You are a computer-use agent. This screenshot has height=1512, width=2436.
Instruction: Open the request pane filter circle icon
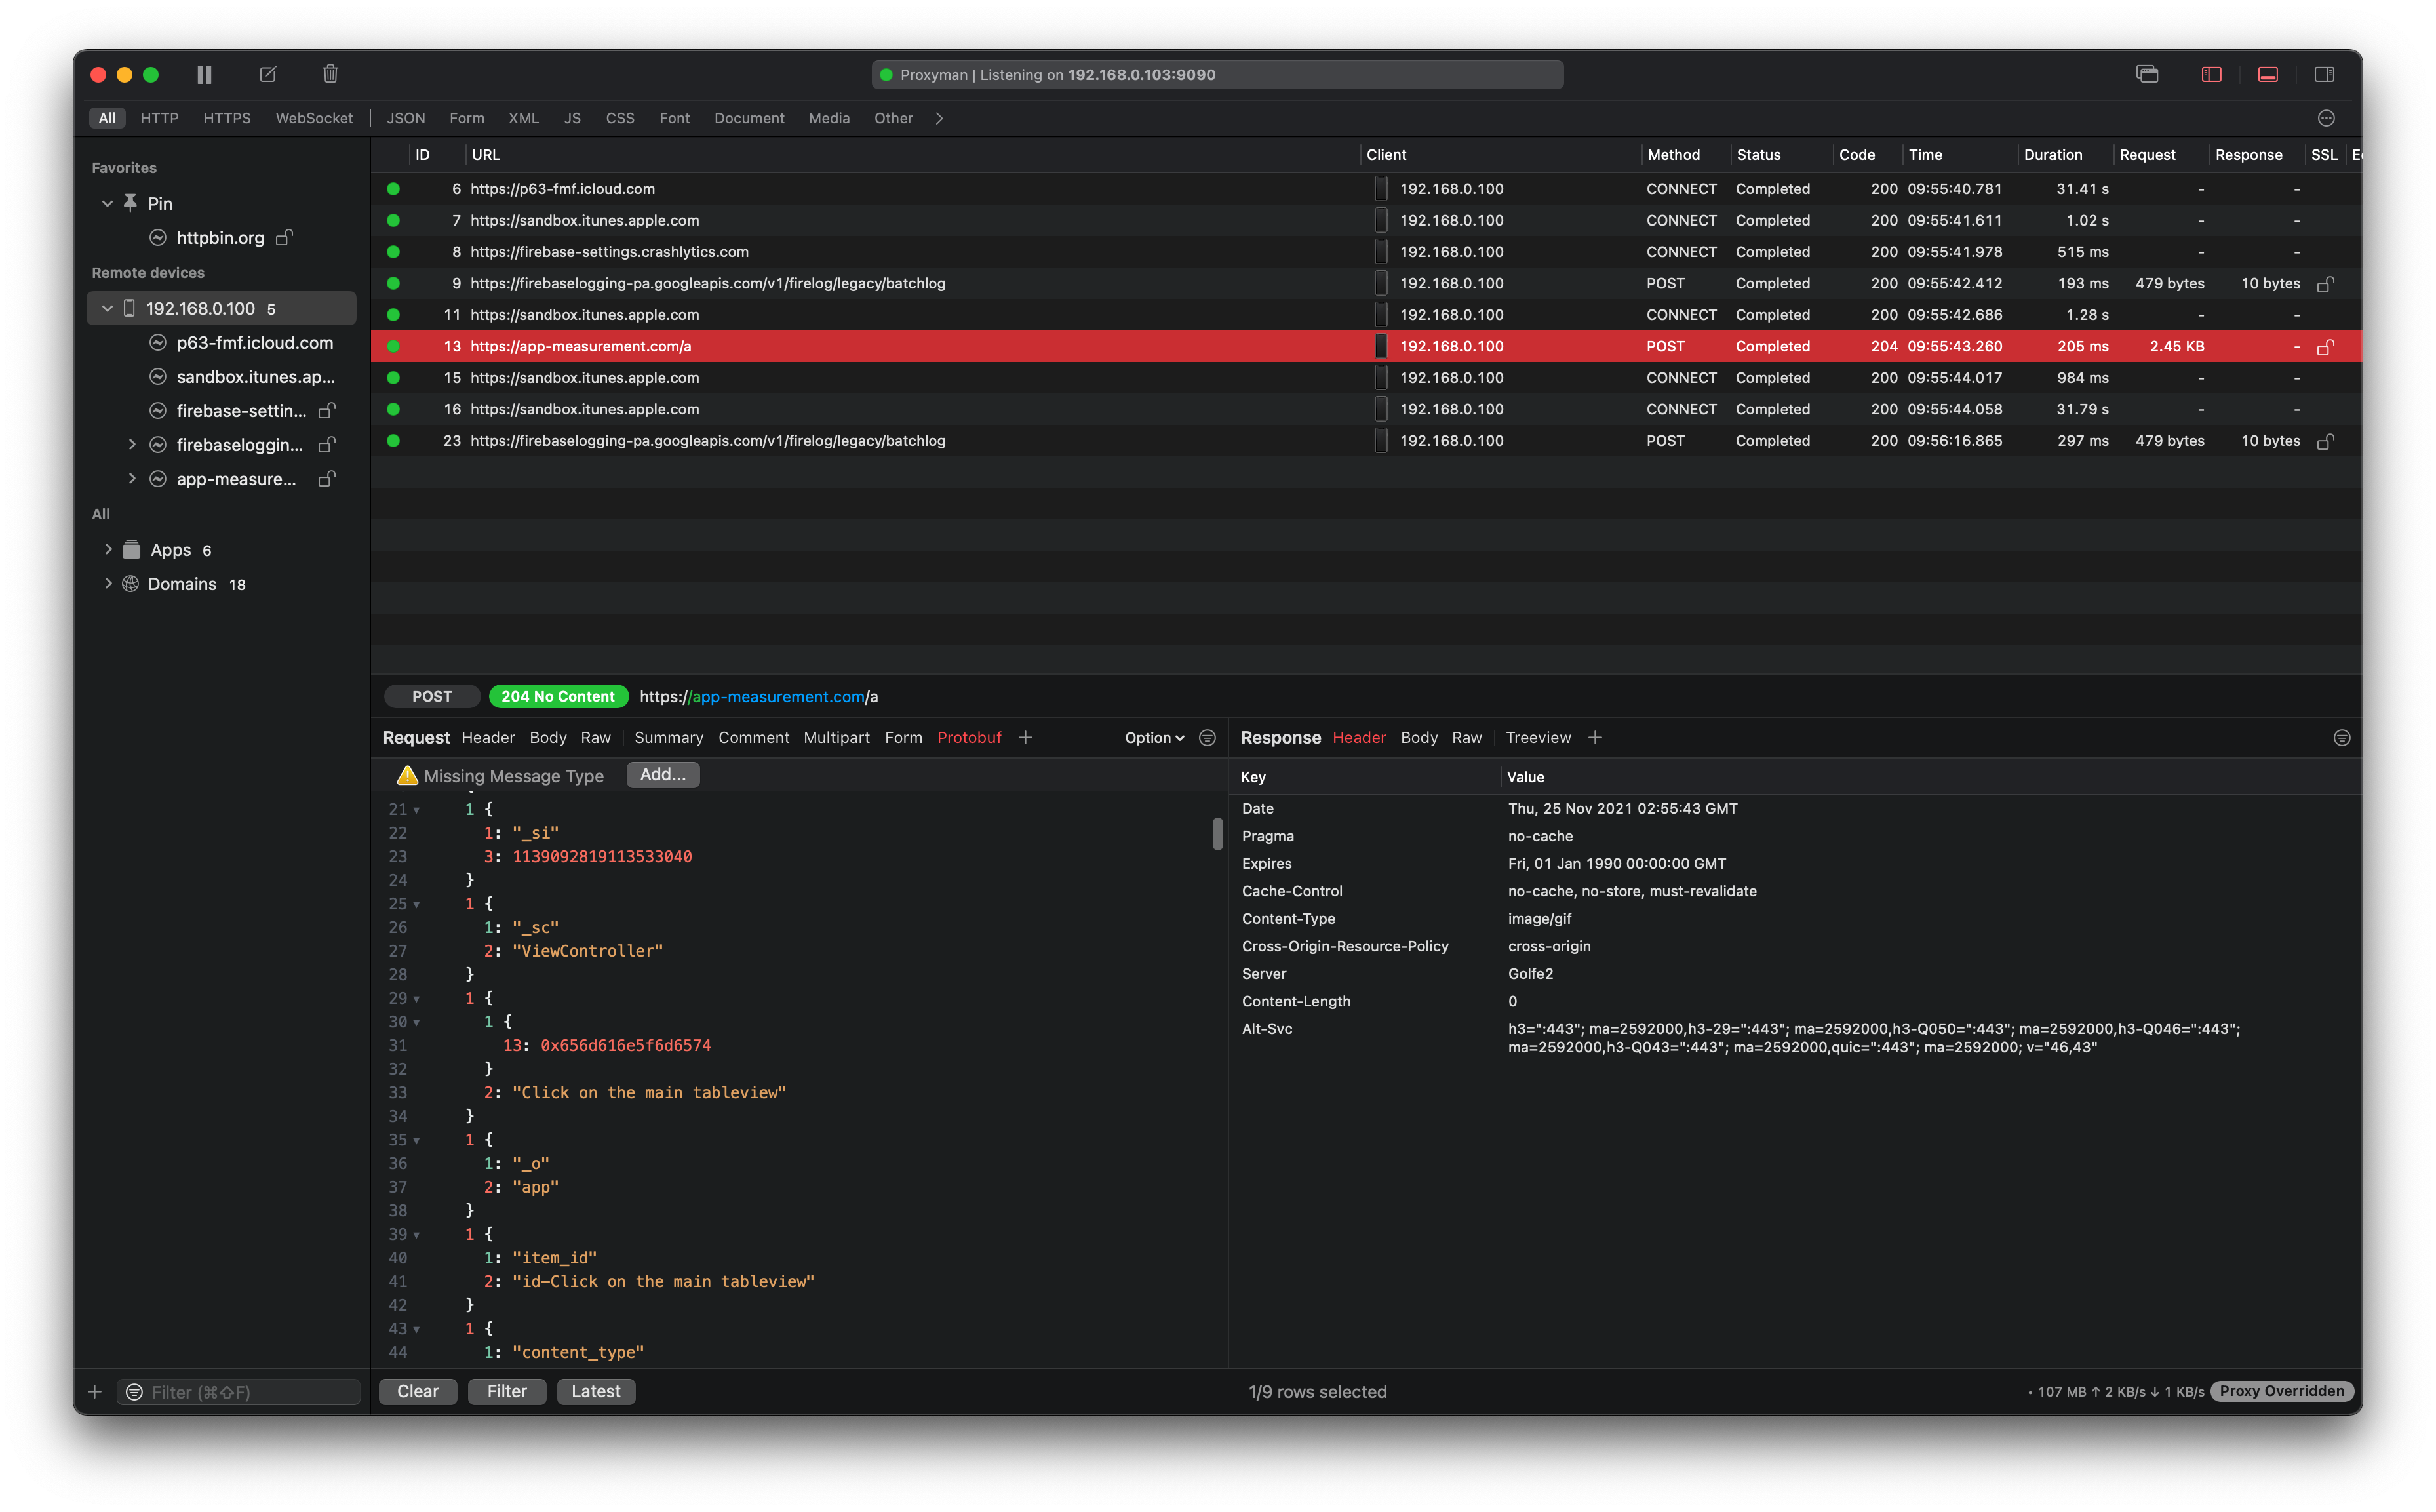coord(1208,737)
